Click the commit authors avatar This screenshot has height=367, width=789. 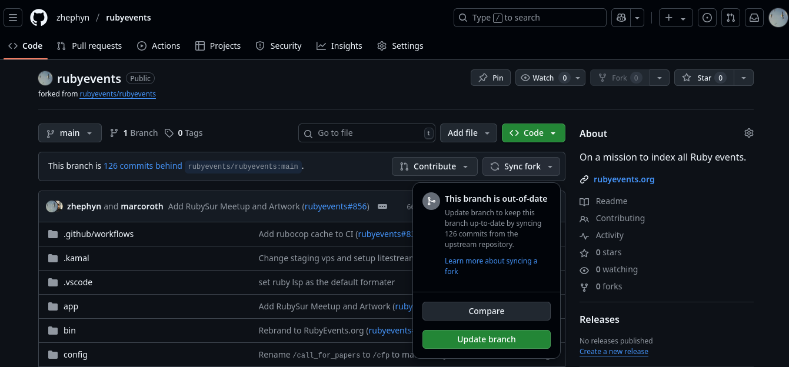55,206
